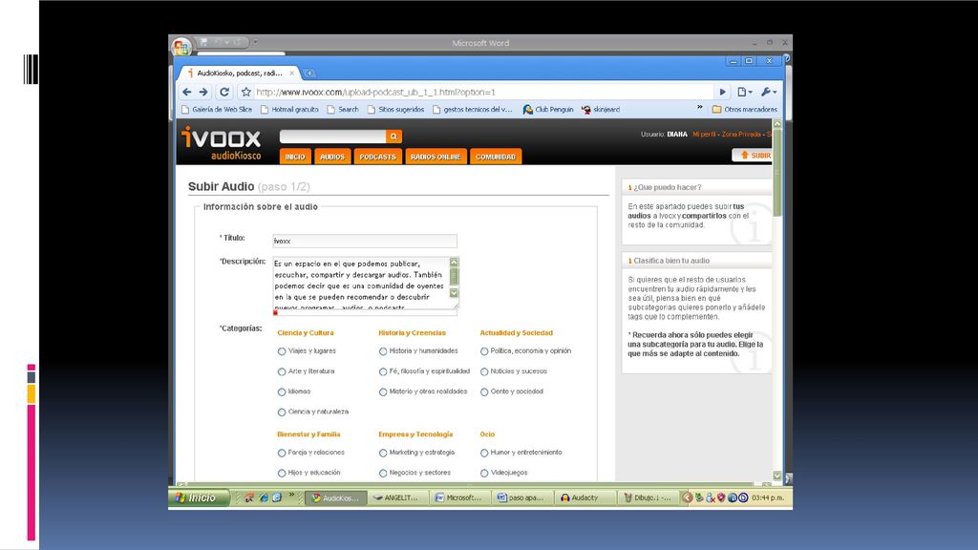Click inside the Descripción text area
This screenshot has height=550, width=978.
[x=360, y=283]
